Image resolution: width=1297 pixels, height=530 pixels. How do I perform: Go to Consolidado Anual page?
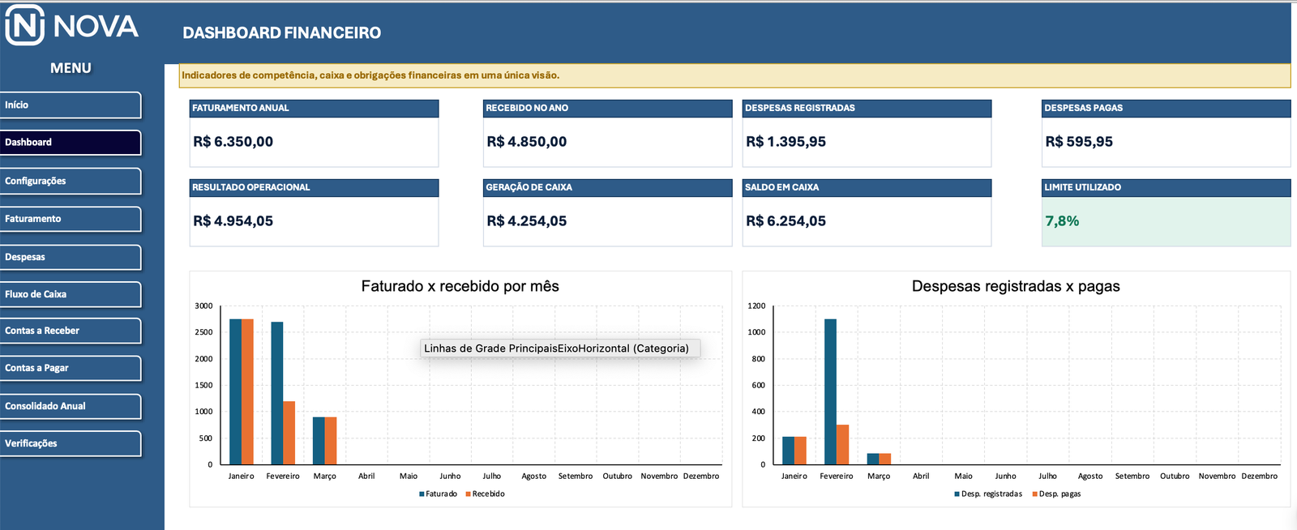click(x=71, y=407)
